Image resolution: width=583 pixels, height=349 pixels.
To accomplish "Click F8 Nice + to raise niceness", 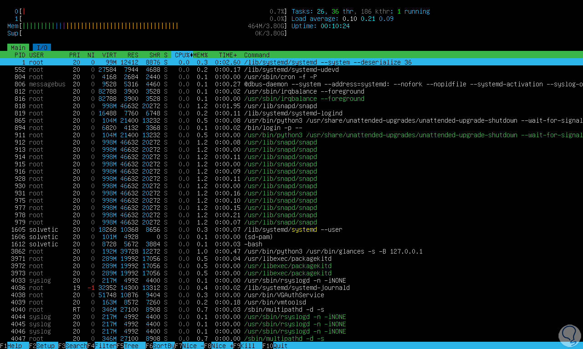I will click(x=219, y=346).
